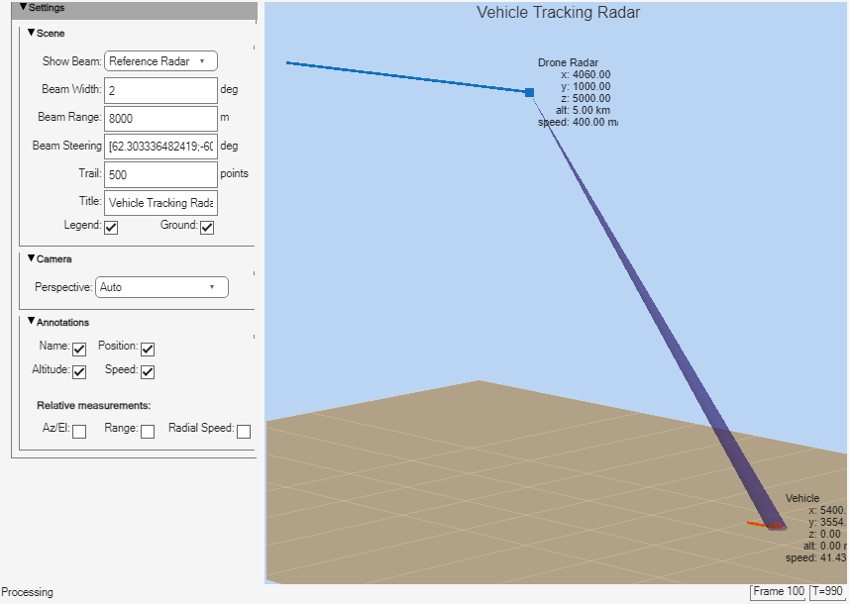Toggle the Name annotation checkbox
The height and width of the screenshot is (604, 849).
click(x=79, y=350)
